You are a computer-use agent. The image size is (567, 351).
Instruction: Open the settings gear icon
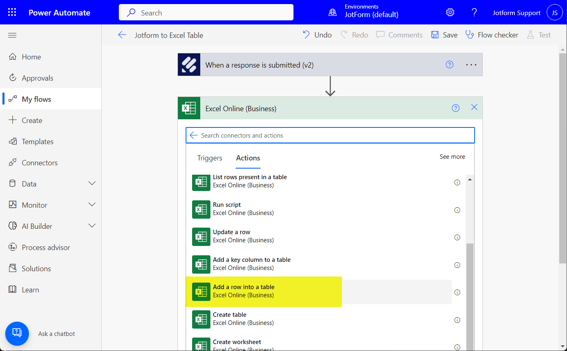point(450,12)
